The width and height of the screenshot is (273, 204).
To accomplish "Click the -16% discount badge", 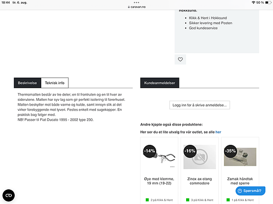I will [190, 151].
